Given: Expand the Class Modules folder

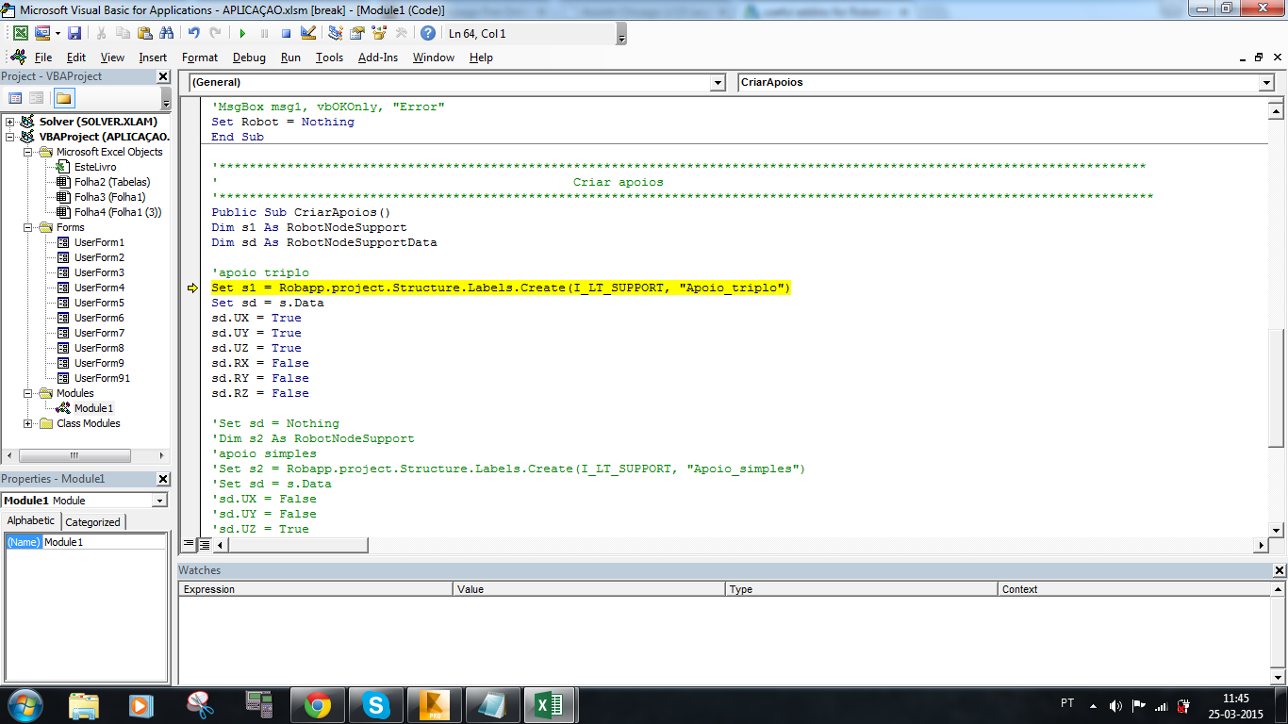Looking at the screenshot, I should pos(28,423).
